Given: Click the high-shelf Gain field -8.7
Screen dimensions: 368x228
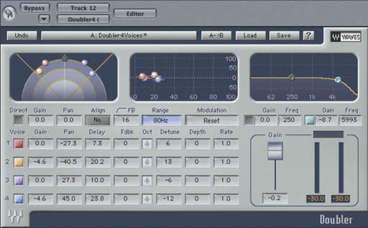Looking at the screenshot, I should pos(325,120).
